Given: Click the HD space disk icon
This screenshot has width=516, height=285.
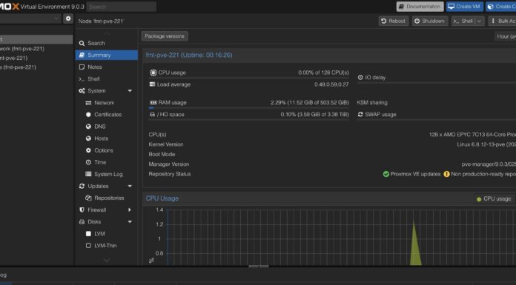Looking at the screenshot, I should point(152,115).
